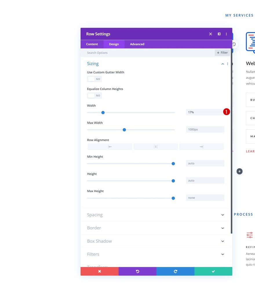Enable Use Custom Gutter Width
Image resolution: width=255 pixels, height=289 pixels.
point(94,79)
